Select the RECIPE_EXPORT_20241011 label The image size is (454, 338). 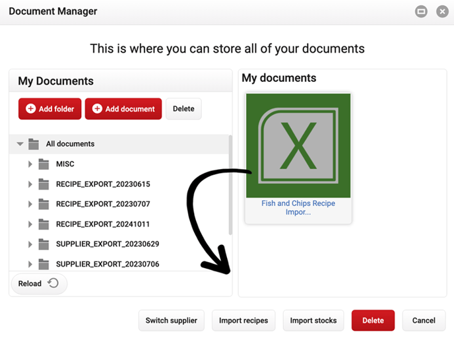pyautogui.click(x=103, y=224)
